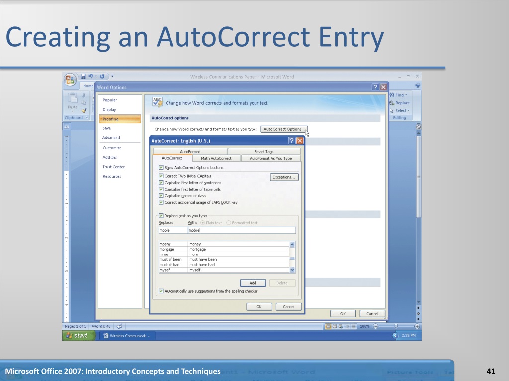Switch to Outline view icon
509x381 pixels.
(x=347, y=326)
